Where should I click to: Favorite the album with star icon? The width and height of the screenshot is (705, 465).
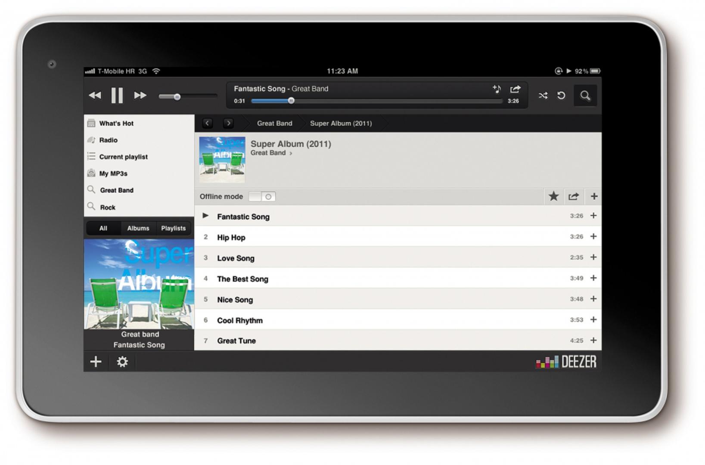pos(553,197)
